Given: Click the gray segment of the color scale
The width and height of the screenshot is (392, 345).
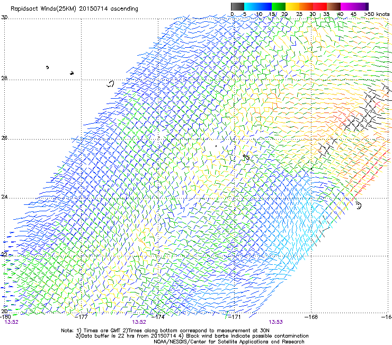Looking at the screenshot, I should pos(237,6).
